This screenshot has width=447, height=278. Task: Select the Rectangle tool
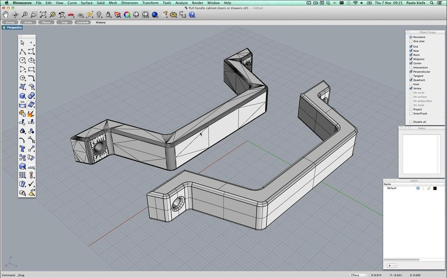31,69
